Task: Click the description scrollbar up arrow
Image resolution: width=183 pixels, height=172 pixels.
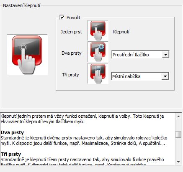Action: pos(178,116)
